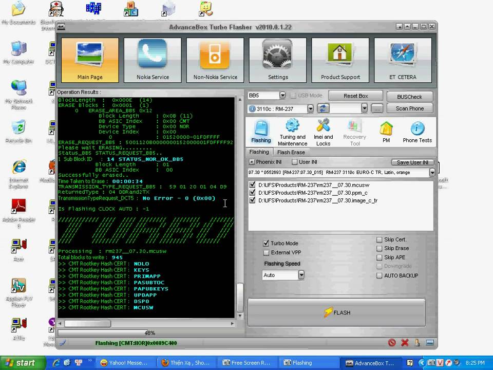This screenshot has height=370, width=493.
Task: Open the Product Support section
Action: click(340, 60)
